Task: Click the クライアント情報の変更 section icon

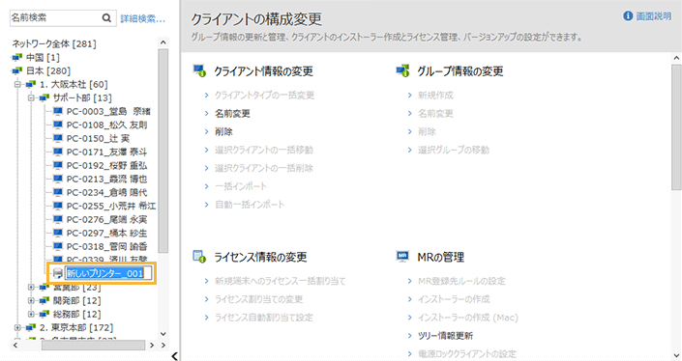Action: tap(199, 70)
